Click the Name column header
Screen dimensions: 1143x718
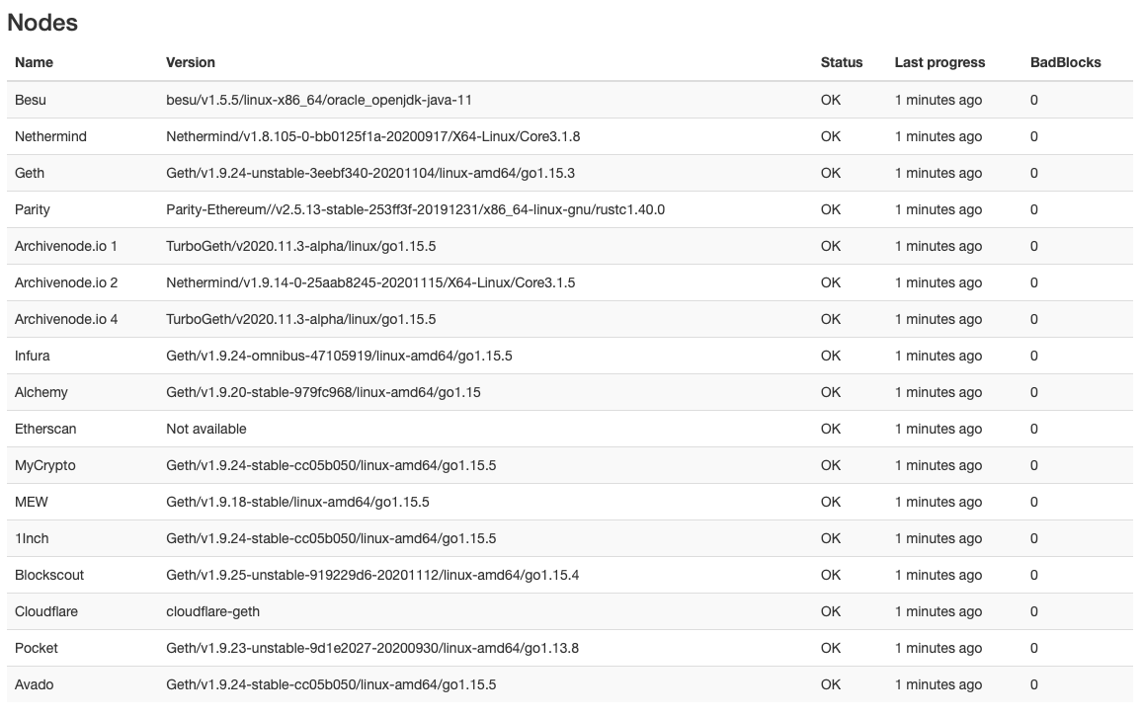pos(34,62)
